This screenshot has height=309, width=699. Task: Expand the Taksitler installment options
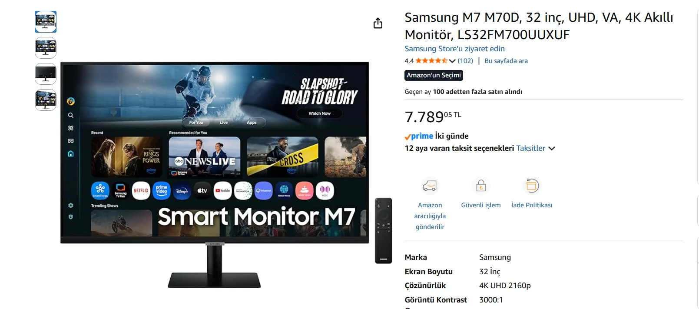(x=536, y=148)
